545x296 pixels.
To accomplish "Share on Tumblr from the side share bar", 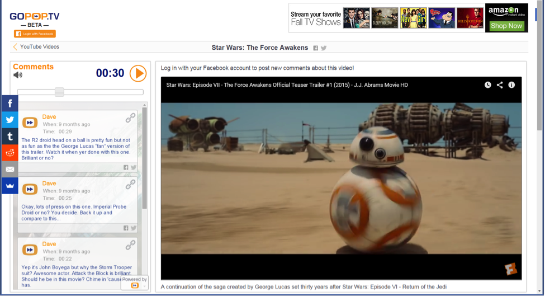I will [10, 137].
